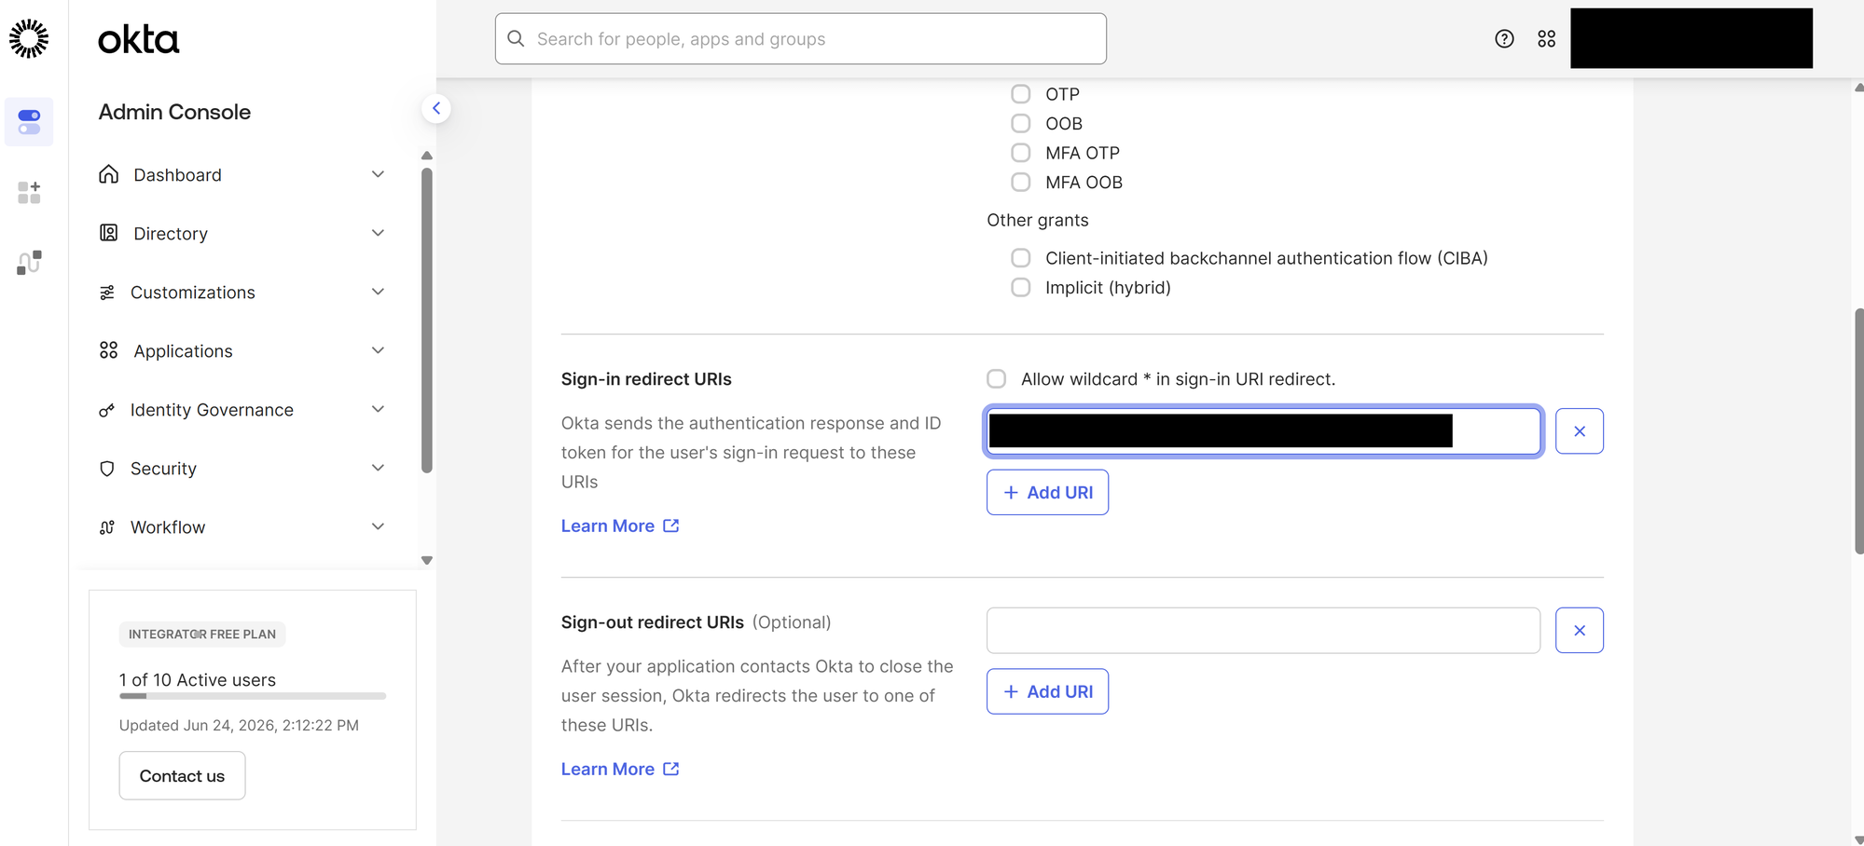Expand the Identity Governance menu chevron
The image size is (1864, 846).
(x=378, y=409)
